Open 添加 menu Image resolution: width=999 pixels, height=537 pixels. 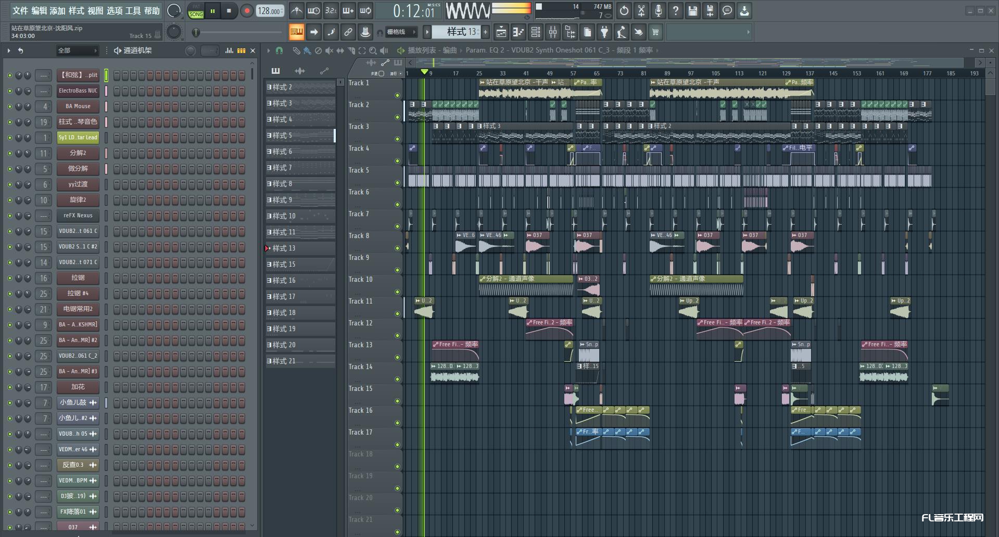(58, 11)
